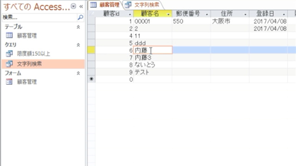The width and height of the screenshot is (296, 166).
Task: Click the 大阪市 address cell
Action: click(x=230, y=21)
